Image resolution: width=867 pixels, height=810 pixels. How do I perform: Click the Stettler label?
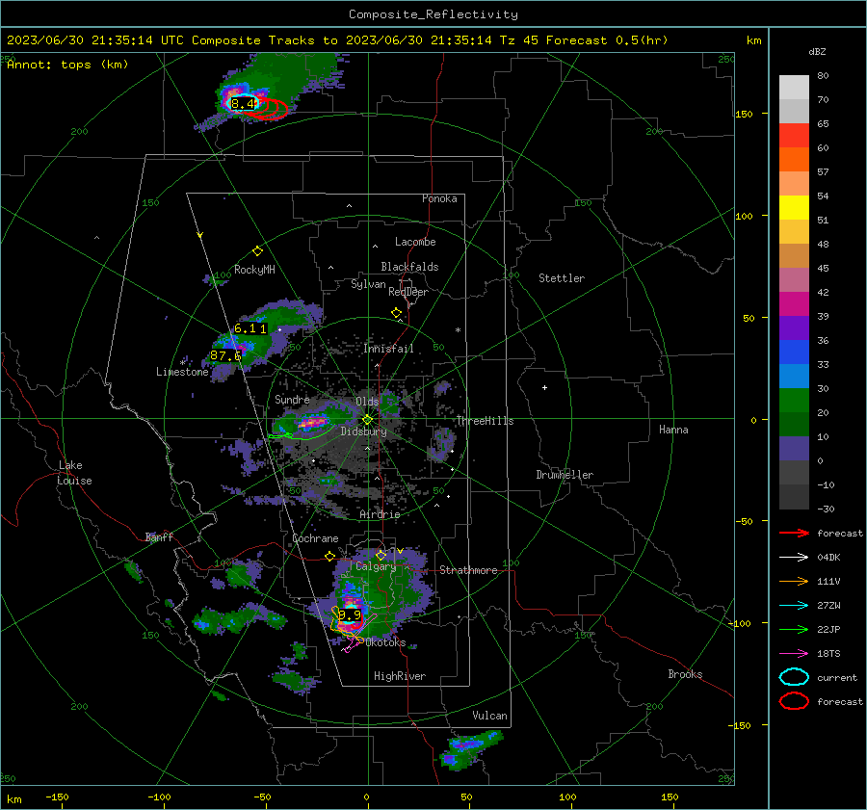pyautogui.click(x=562, y=278)
